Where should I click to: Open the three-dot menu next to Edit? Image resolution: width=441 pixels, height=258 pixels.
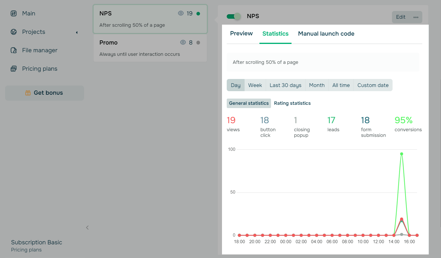[416, 17]
